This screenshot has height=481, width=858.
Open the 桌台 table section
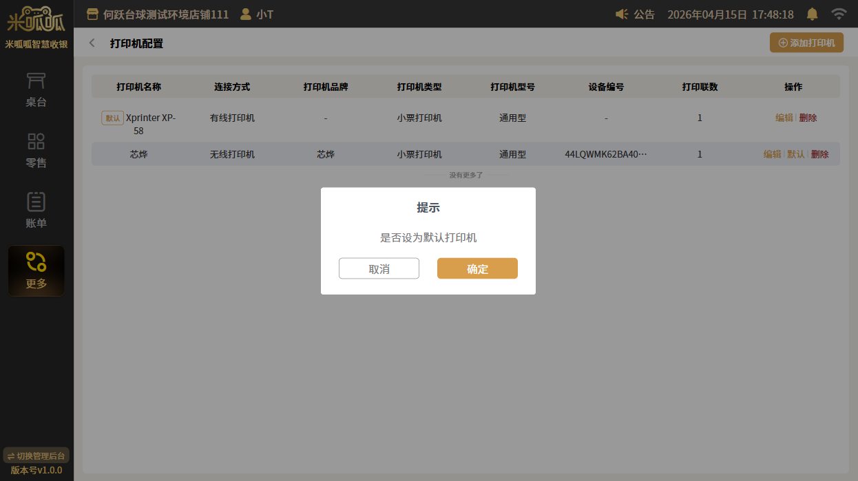(36, 90)
